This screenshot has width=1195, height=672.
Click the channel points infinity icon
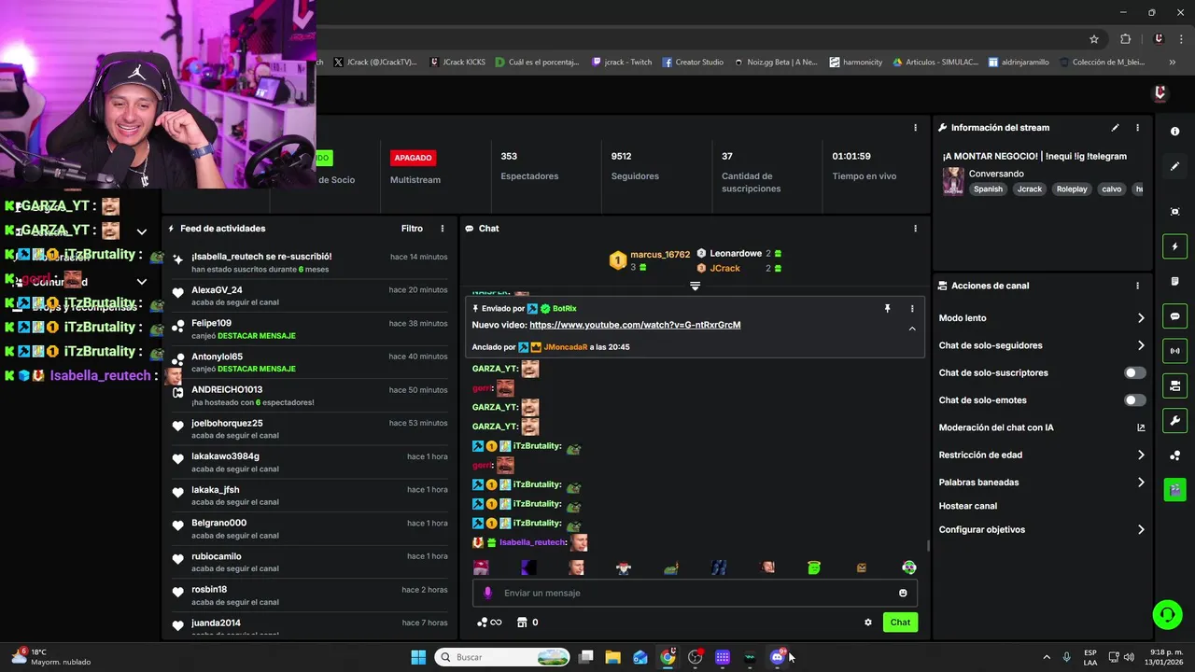489,623
